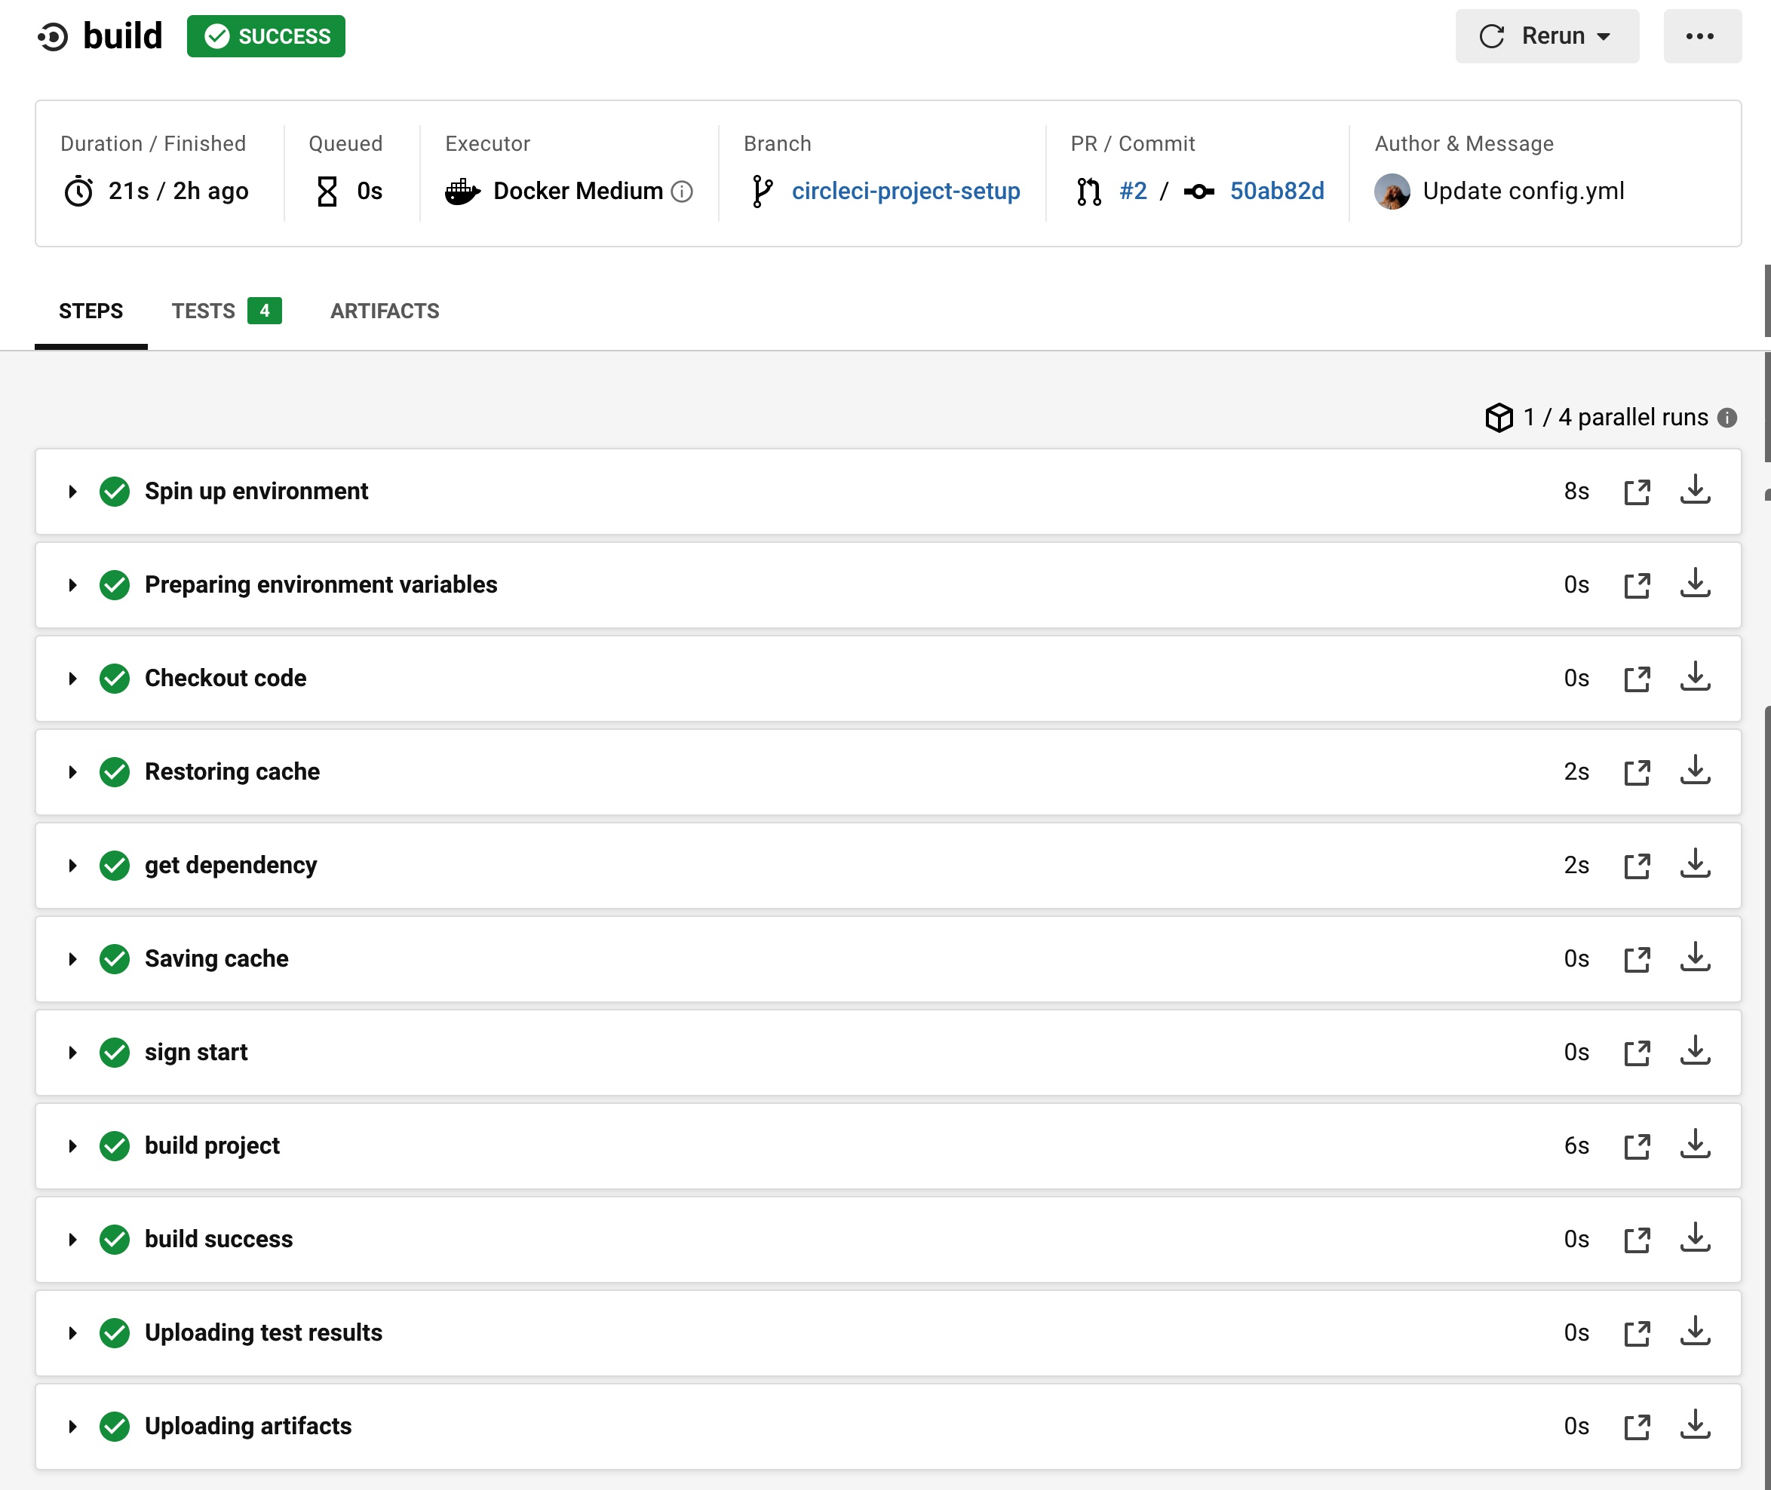Click the commit author's avatar
The height and width of the screenshot is (1490, 1771).
pos(1392,190)
